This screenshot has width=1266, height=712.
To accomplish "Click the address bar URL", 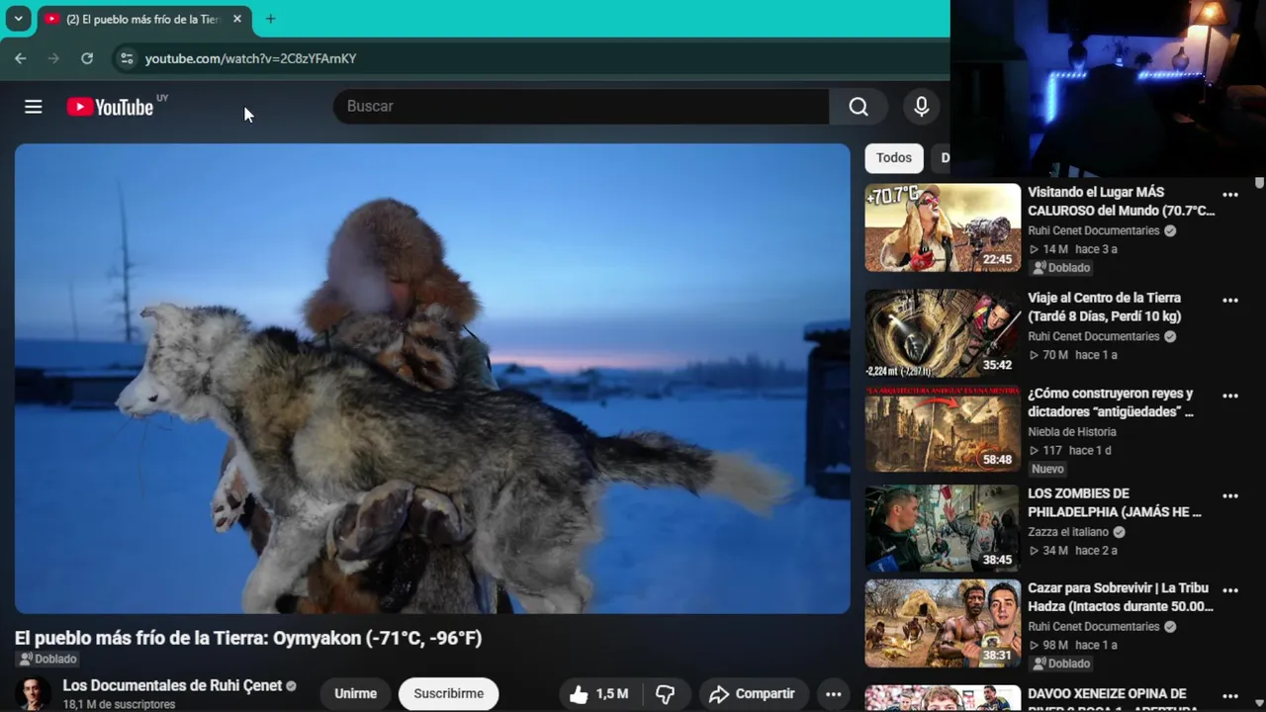I will [x=250, y=58].
